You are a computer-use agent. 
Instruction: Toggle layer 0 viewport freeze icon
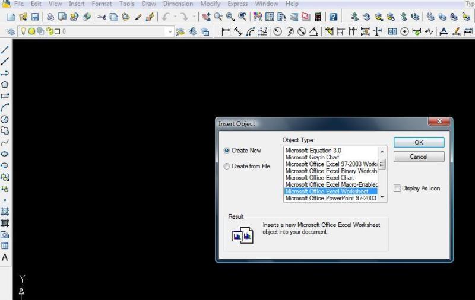click(x=40, y=31)
